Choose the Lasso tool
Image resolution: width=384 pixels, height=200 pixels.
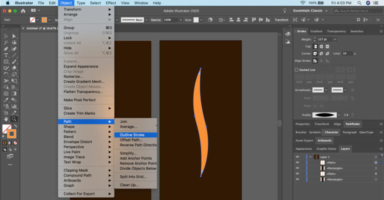14,42
